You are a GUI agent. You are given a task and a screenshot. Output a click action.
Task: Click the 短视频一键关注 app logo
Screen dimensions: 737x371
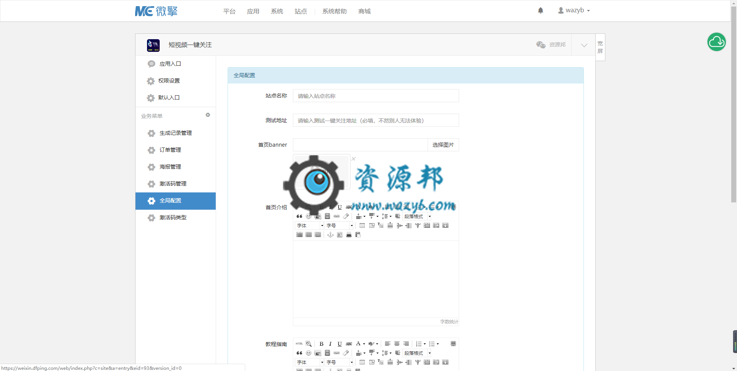click(x=153, y=45)
